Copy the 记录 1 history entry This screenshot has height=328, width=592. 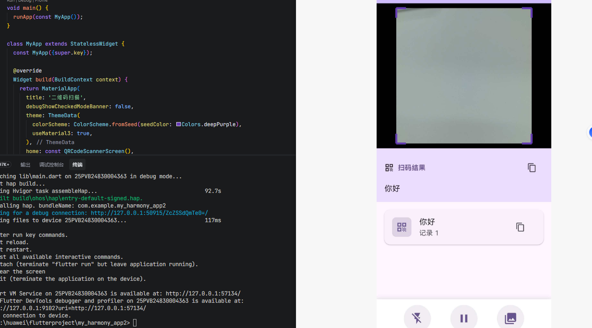coord(520,227)
